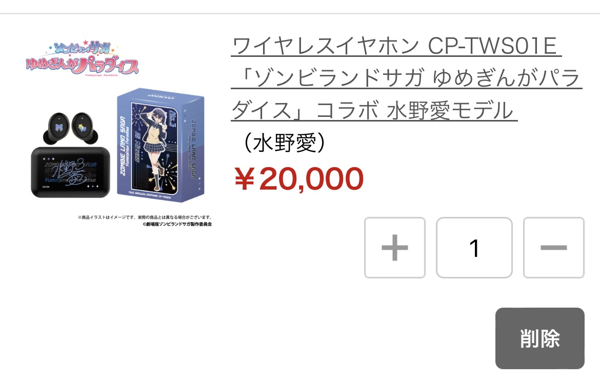The image size is (600, 382).
Task: Click the plus icon glyph
Action: pos(394,248)
